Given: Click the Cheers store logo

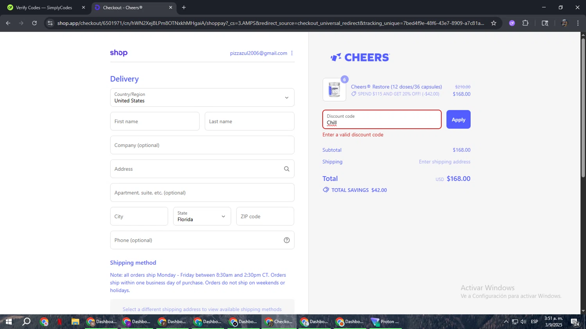Looking at the screenshot, I should [x=360, y=57].
